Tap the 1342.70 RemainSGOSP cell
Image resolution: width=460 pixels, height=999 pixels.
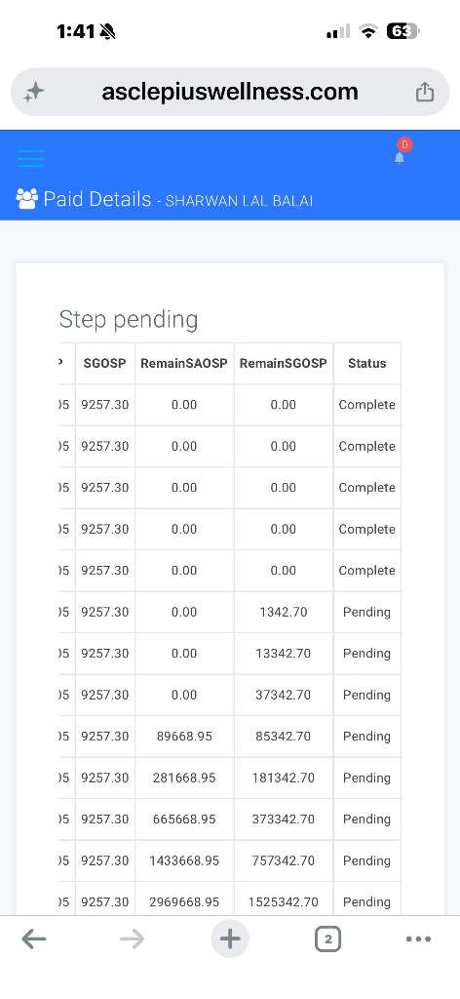284,612
